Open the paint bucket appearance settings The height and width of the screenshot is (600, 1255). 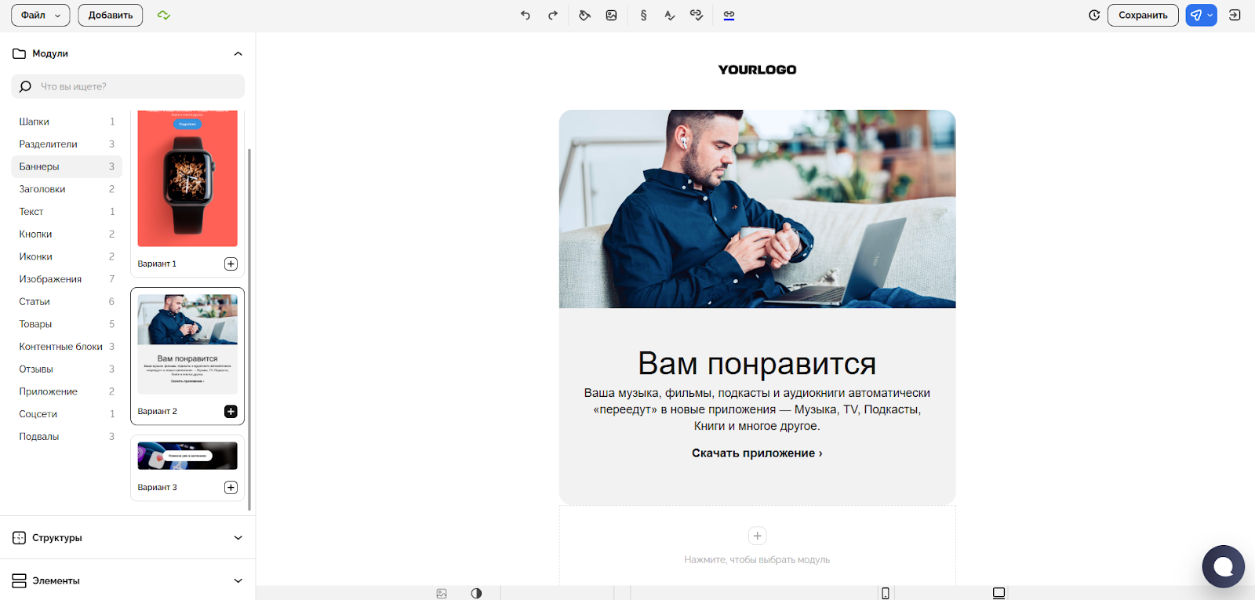[x=584, y=15]
